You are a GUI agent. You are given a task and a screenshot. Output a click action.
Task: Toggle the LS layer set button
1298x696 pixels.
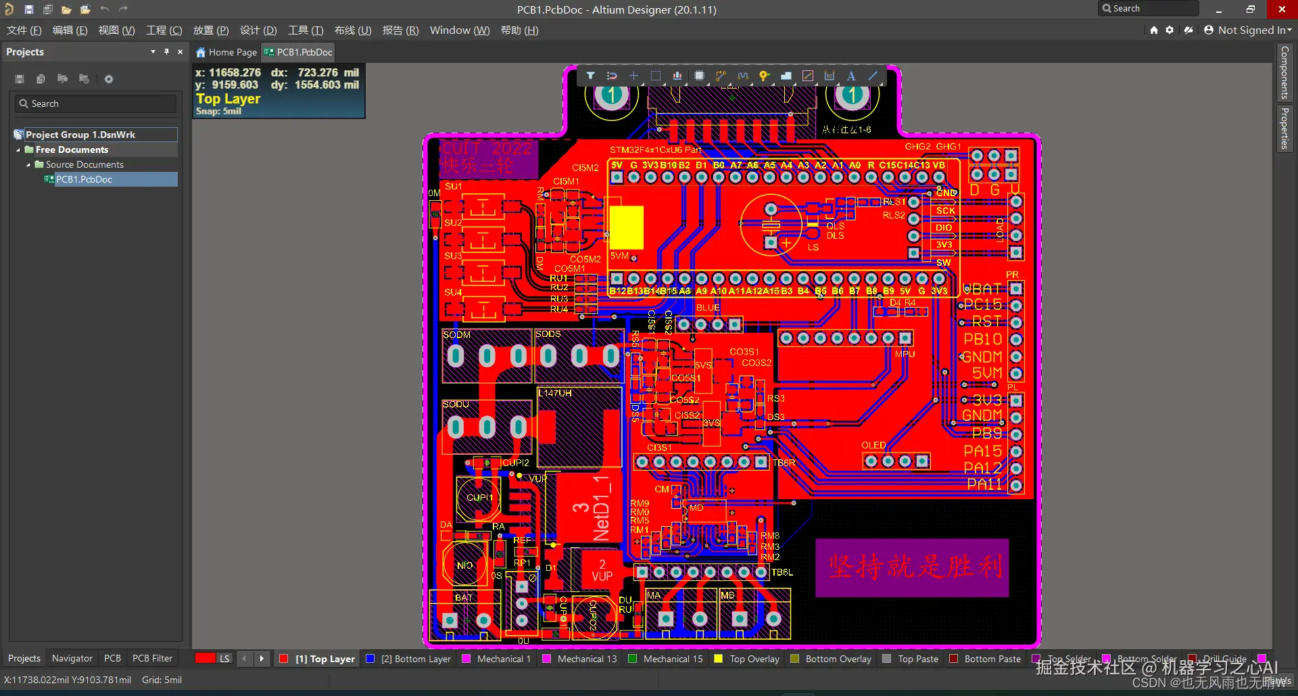coord(224,659)
